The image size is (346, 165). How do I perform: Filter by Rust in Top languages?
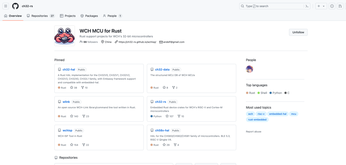point(251,93)
